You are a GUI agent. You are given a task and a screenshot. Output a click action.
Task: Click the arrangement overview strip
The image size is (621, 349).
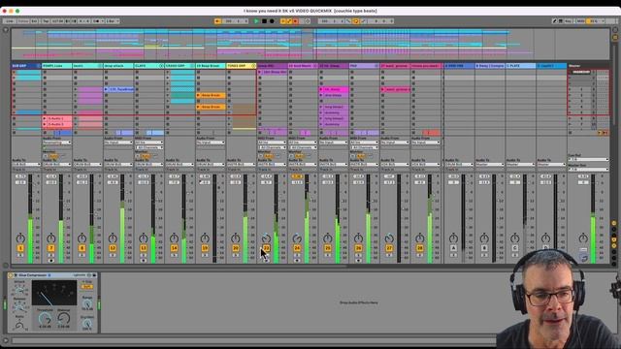coord(310,45)
